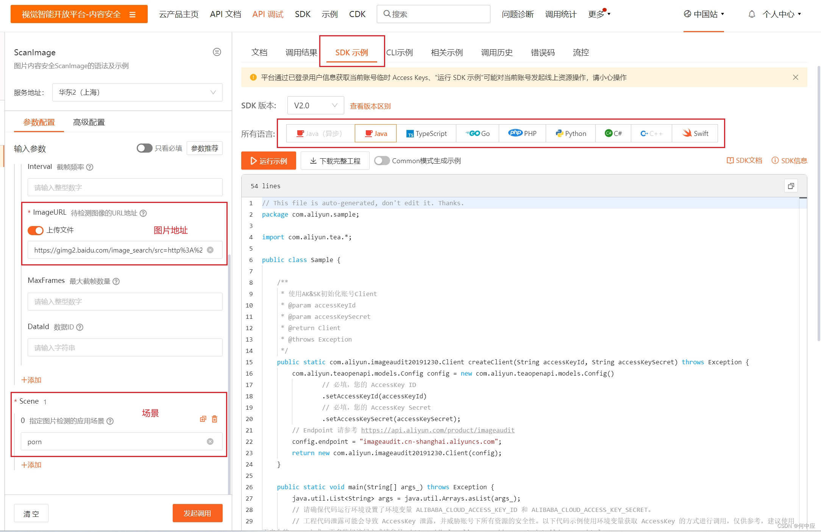821x532 pixels.
Task: Select the Java language option
Action: tap(376, 133)
